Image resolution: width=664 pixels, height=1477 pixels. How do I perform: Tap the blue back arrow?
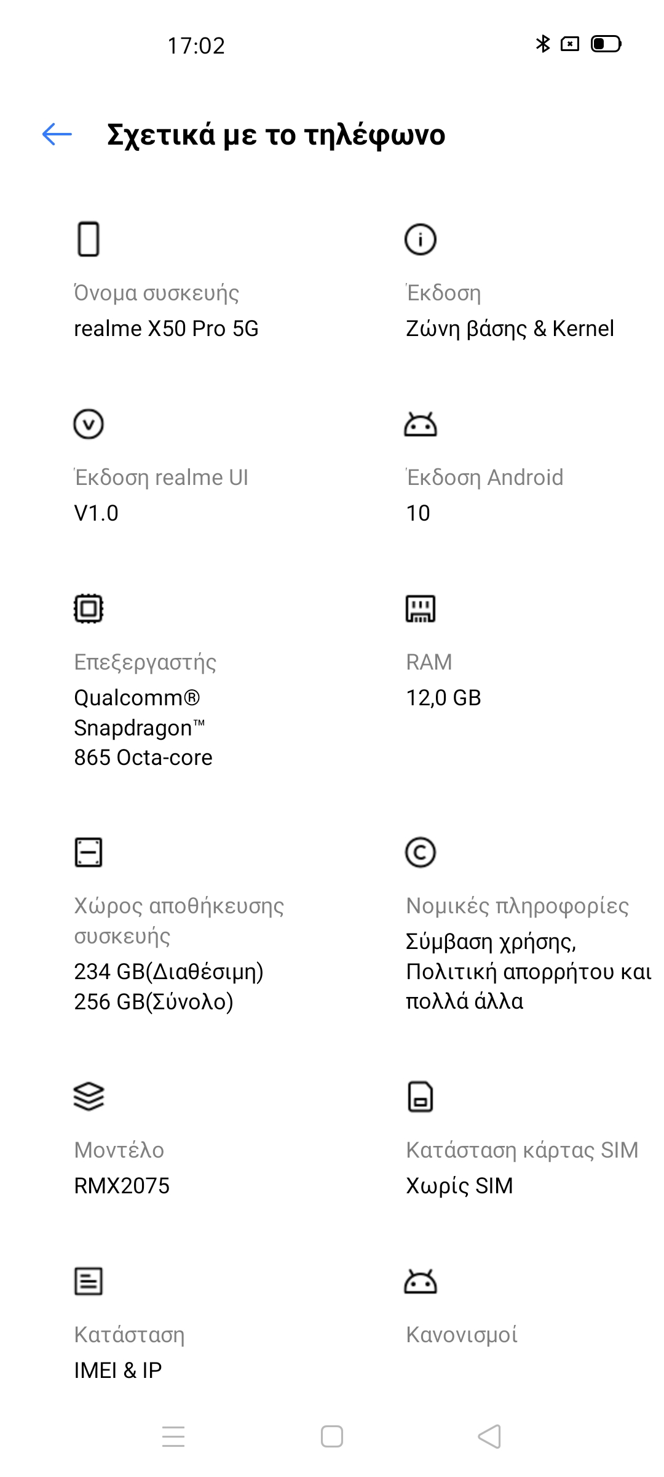click(x=57, y=134)
